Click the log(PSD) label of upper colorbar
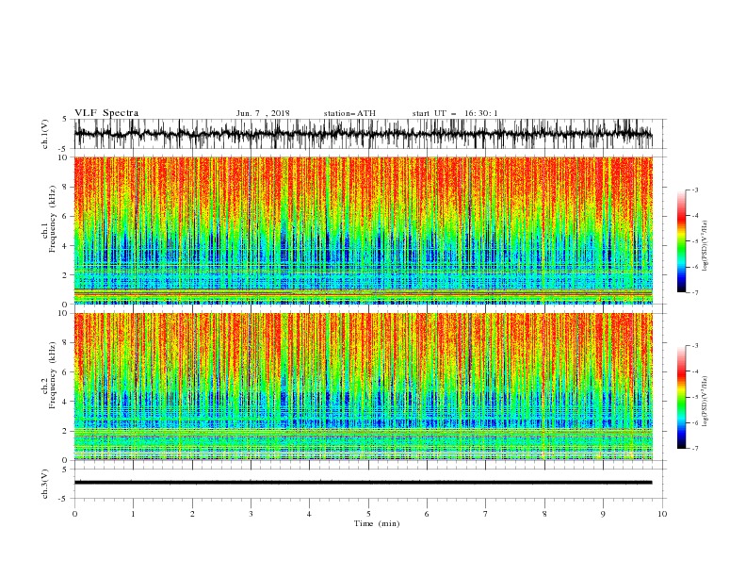This screenshot has width=746, height=577. click(705, 246)
